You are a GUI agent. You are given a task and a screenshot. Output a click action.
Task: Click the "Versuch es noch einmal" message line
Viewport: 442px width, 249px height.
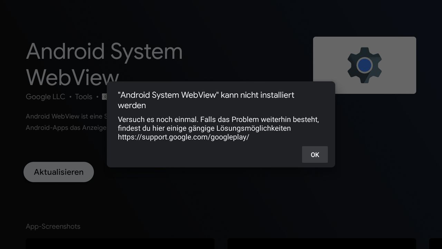click(x=218, y=119)
